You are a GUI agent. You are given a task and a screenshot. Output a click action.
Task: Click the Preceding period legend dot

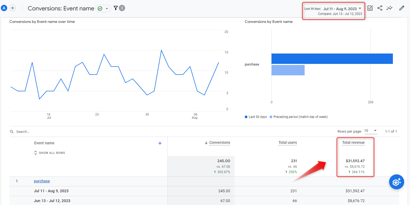[271, 117]
